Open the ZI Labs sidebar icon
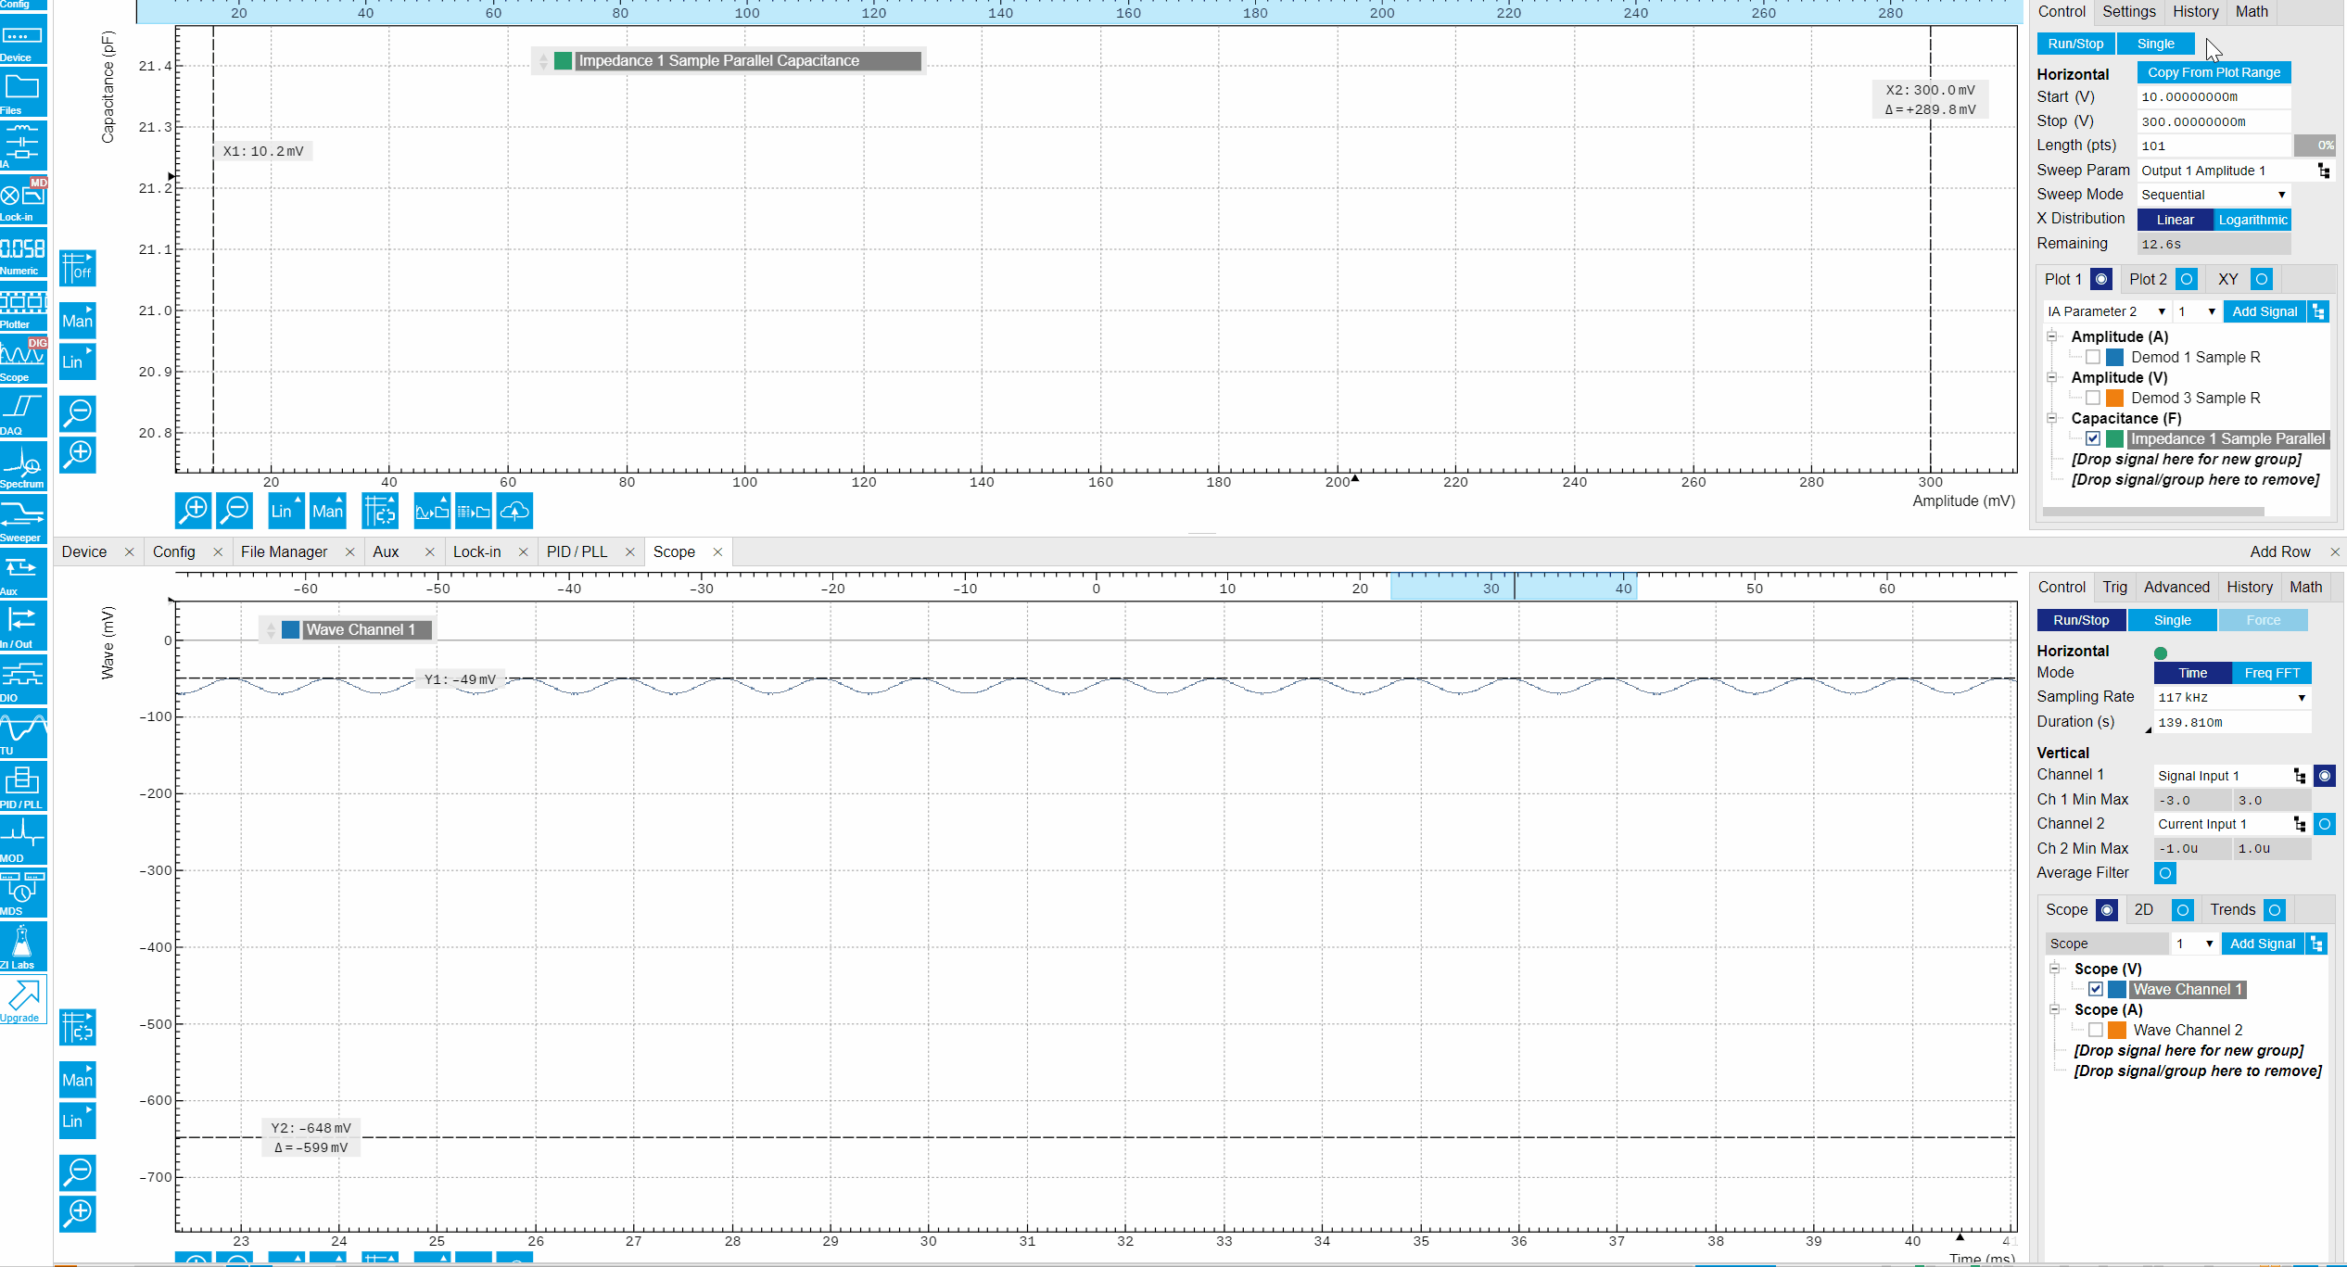 [23, 944]
